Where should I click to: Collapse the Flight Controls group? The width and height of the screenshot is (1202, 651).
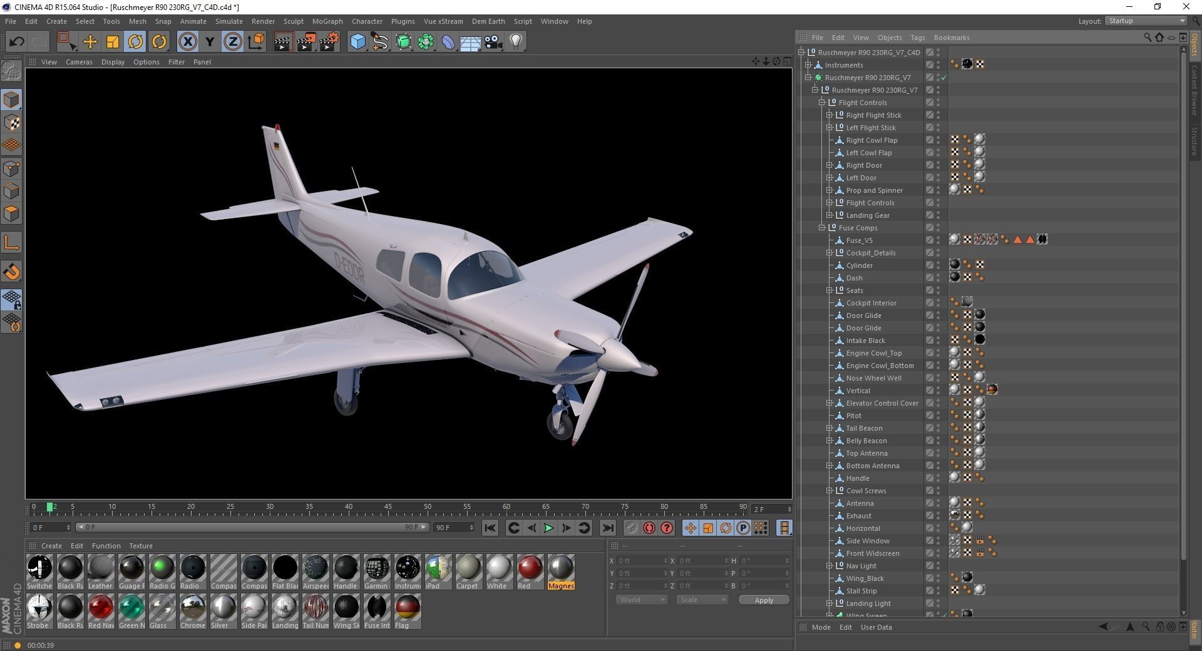coord(822,103)
